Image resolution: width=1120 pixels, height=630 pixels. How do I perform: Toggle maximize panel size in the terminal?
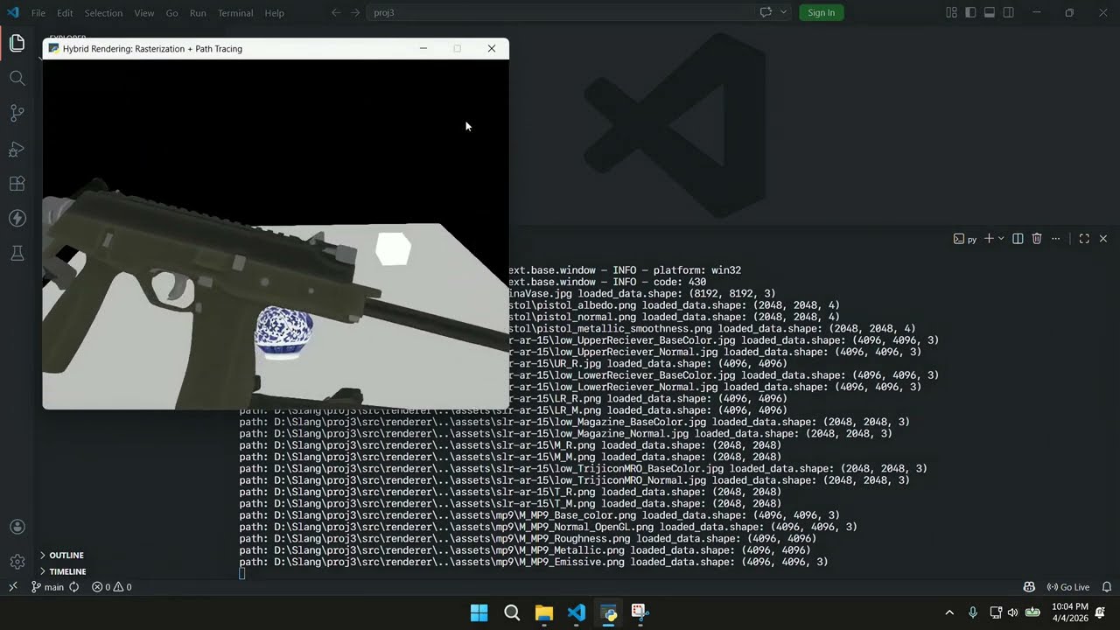[1084, 238]
